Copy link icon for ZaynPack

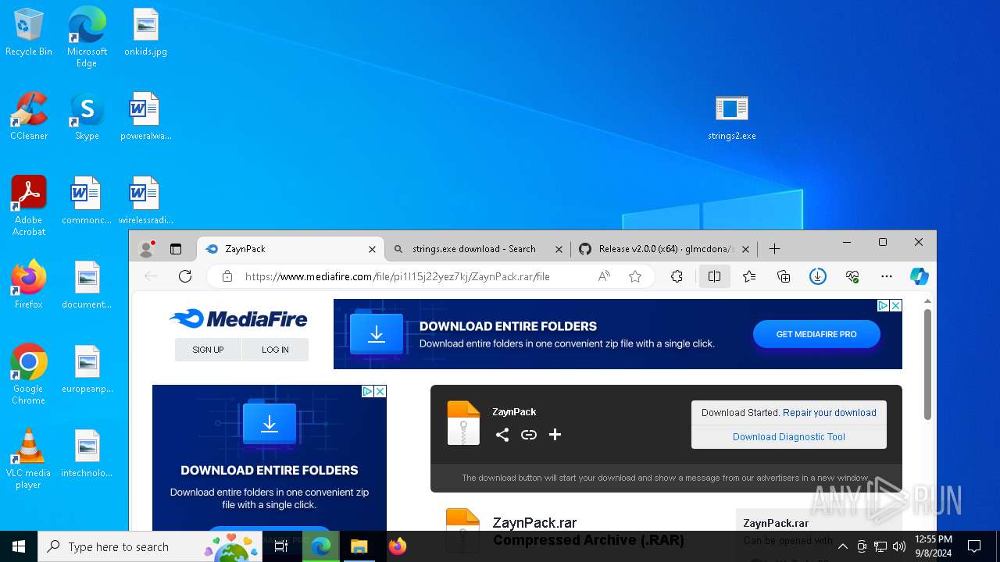pyautogui.click(x=529, y=435)
